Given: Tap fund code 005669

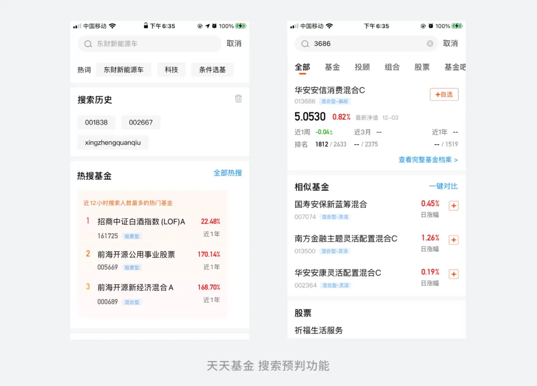Looking at the screenshot, I should tap(107, 267).
